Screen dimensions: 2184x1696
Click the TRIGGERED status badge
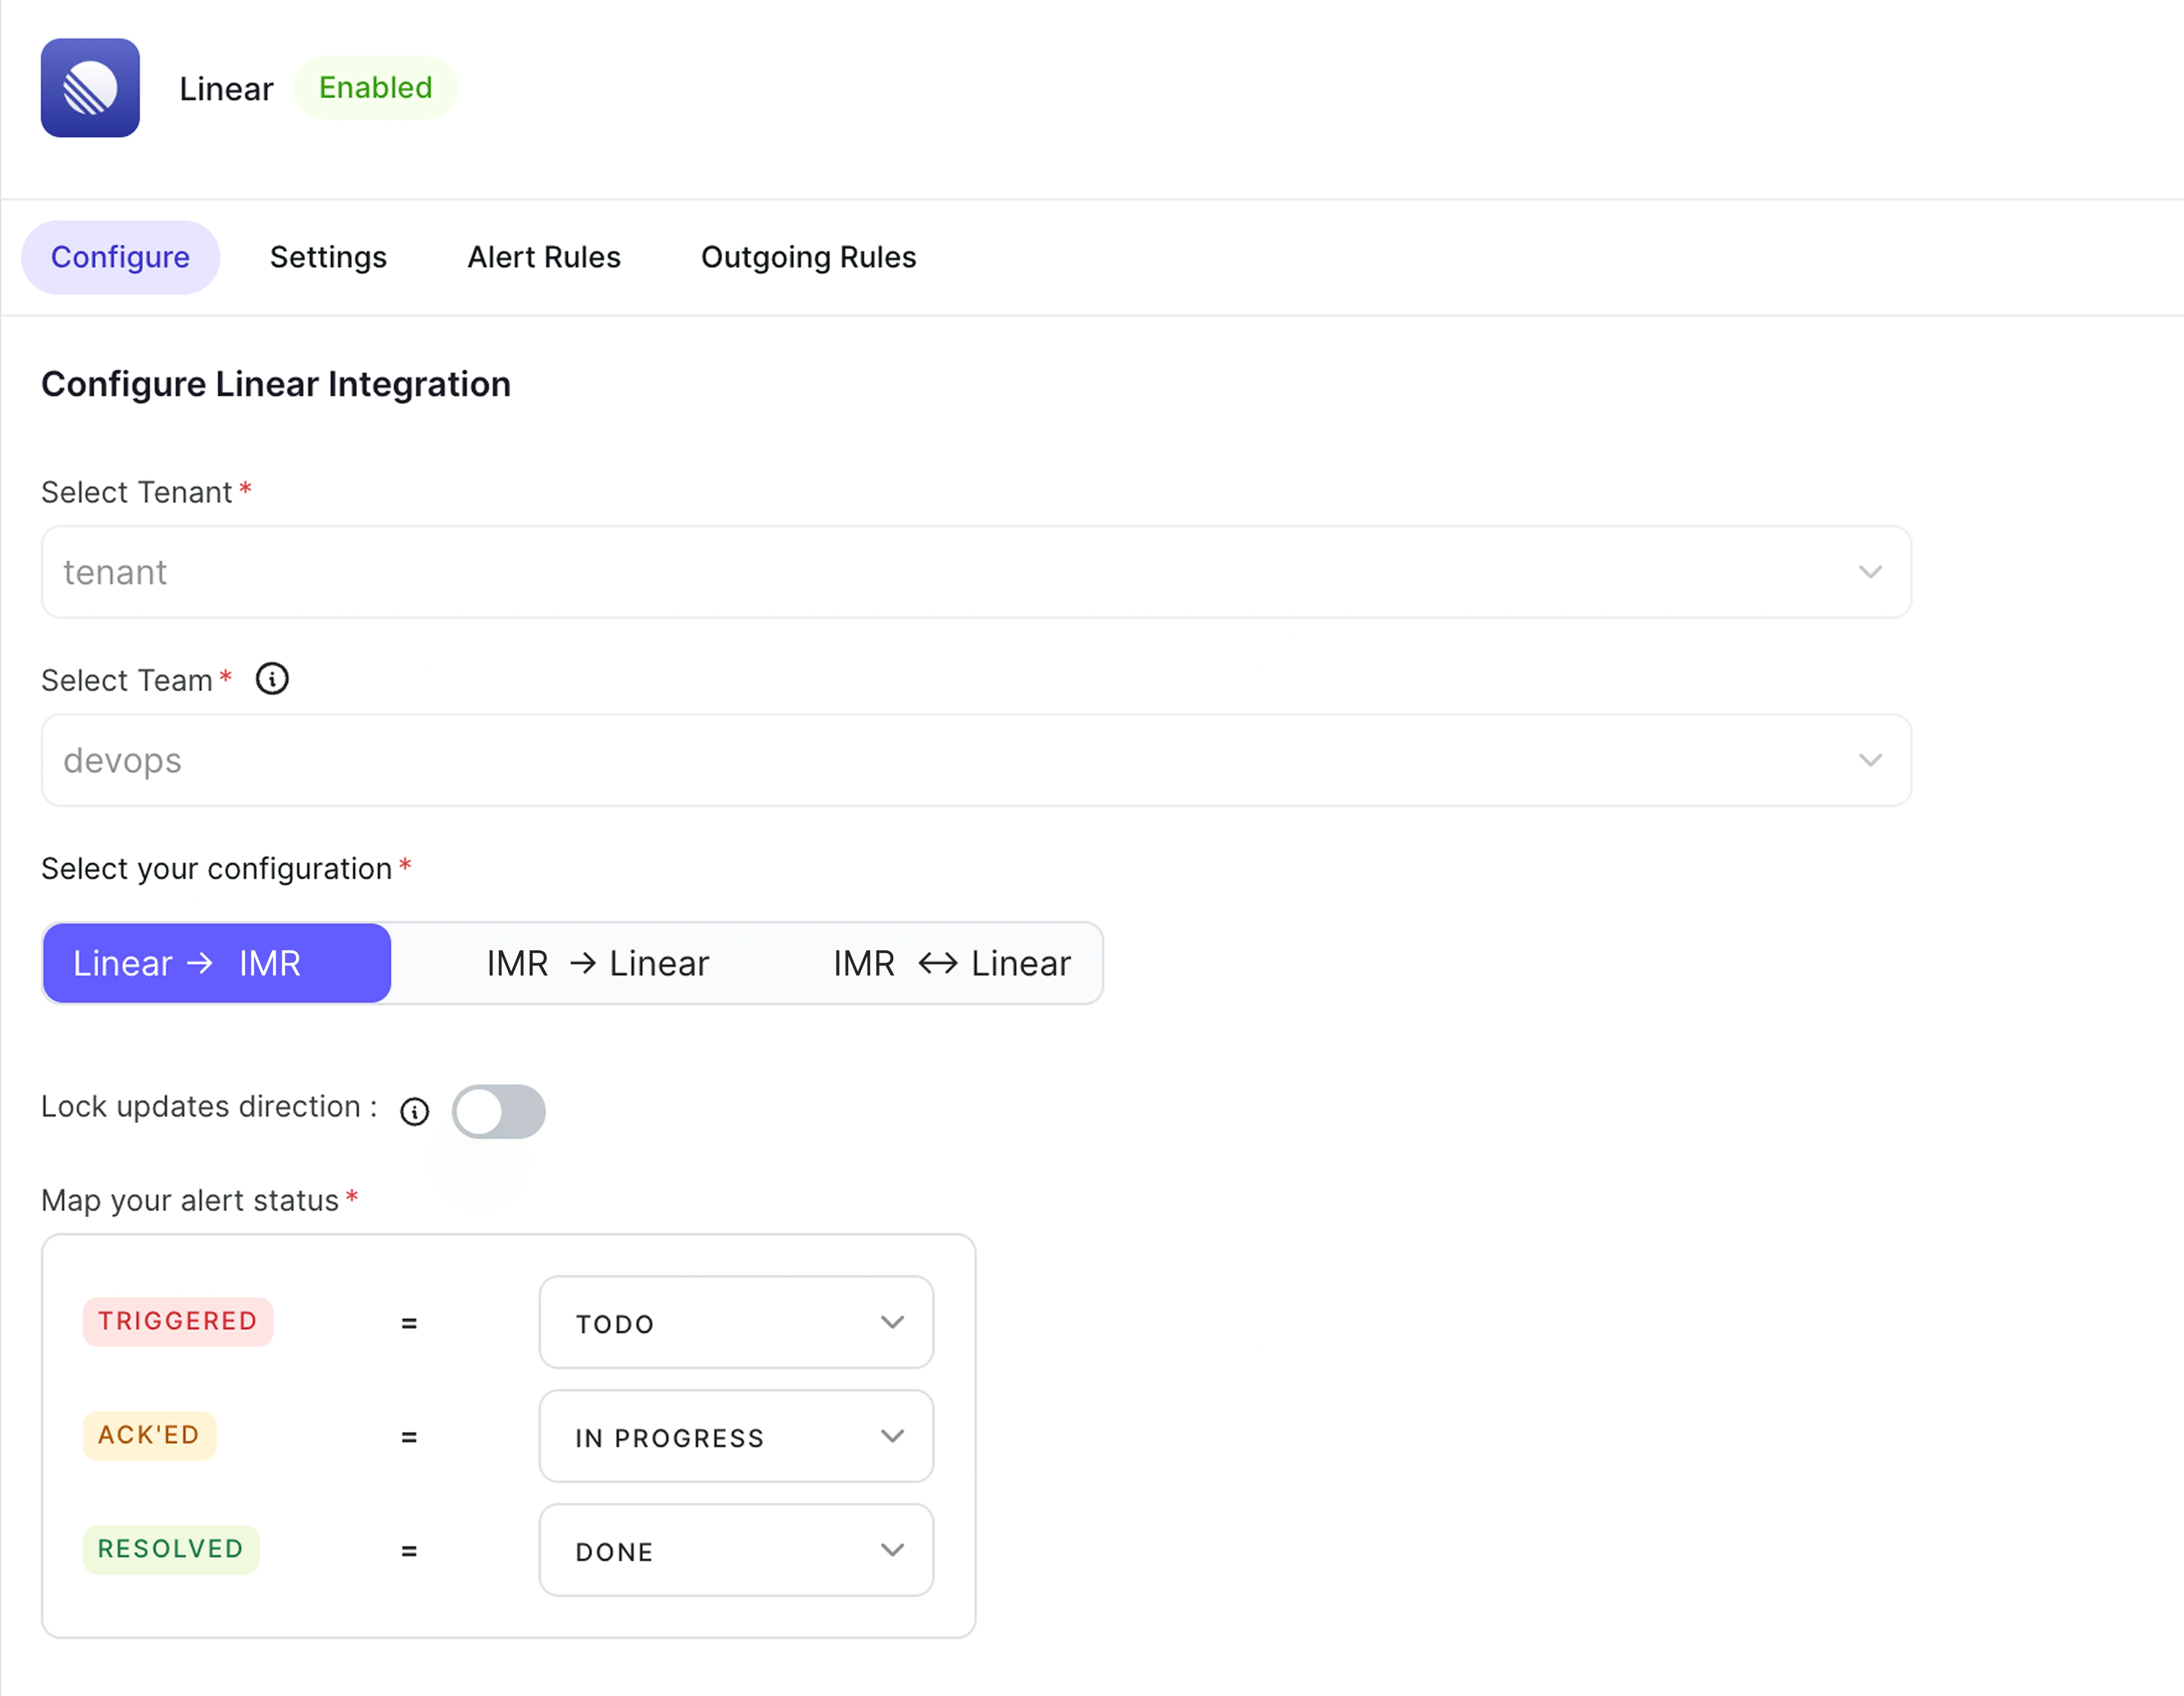tap(178, 1321)
